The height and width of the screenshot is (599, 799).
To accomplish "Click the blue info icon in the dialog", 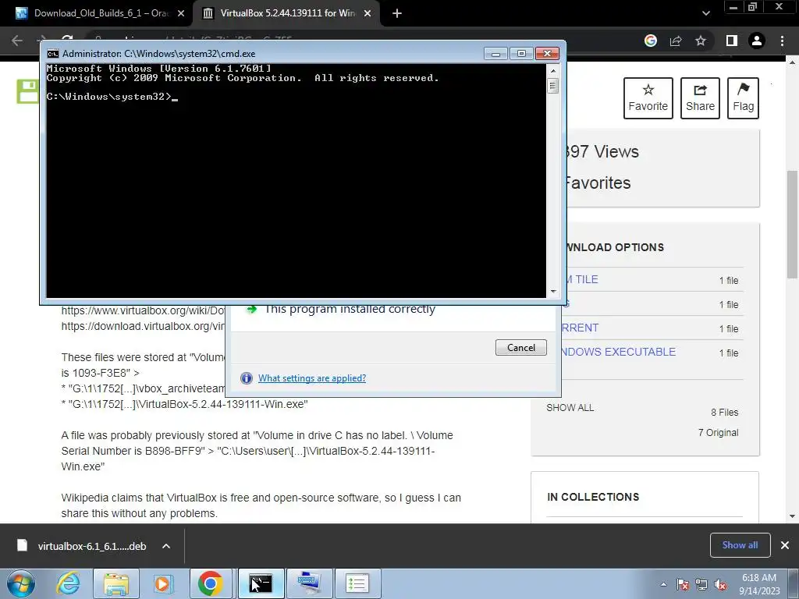I will [x=246, y=378].
